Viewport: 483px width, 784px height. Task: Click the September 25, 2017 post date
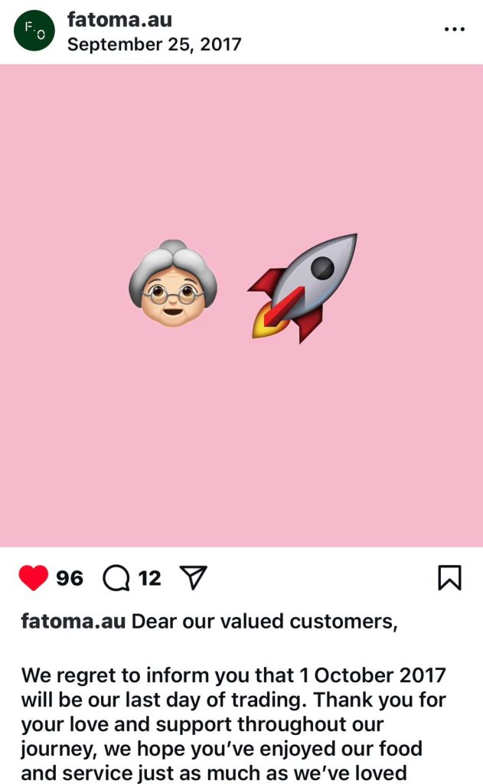154,44
